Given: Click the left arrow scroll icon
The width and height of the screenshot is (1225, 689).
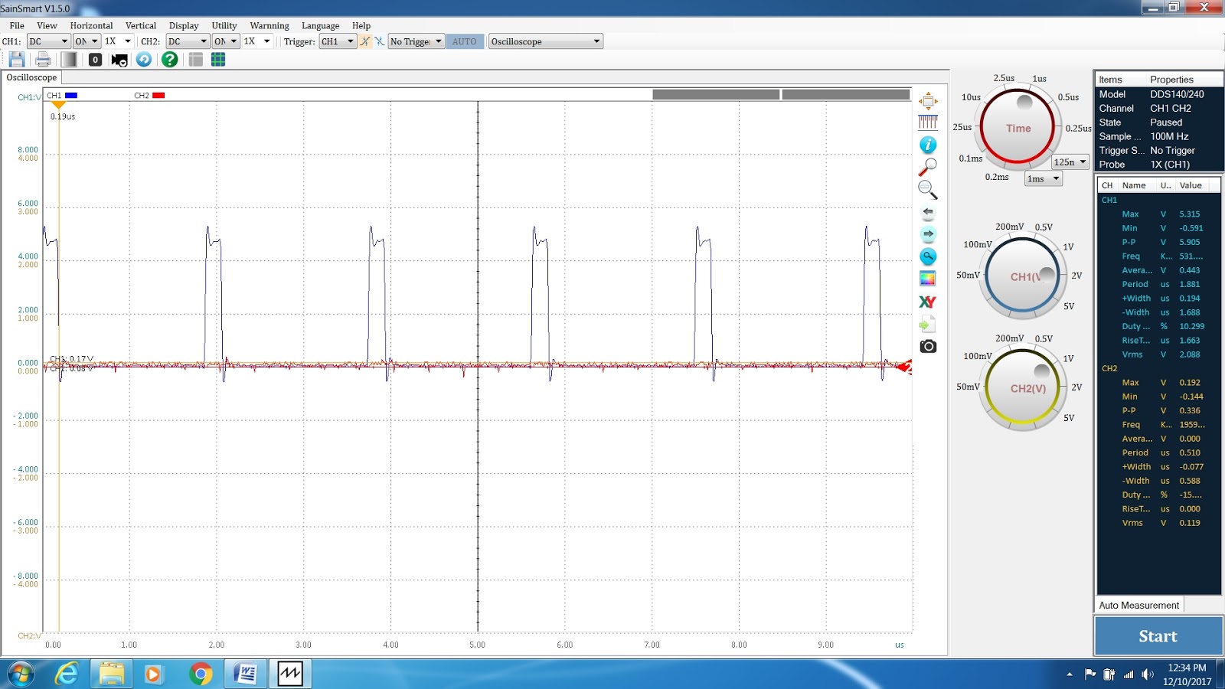Looking at the screenshot, I should pos(928,212).
